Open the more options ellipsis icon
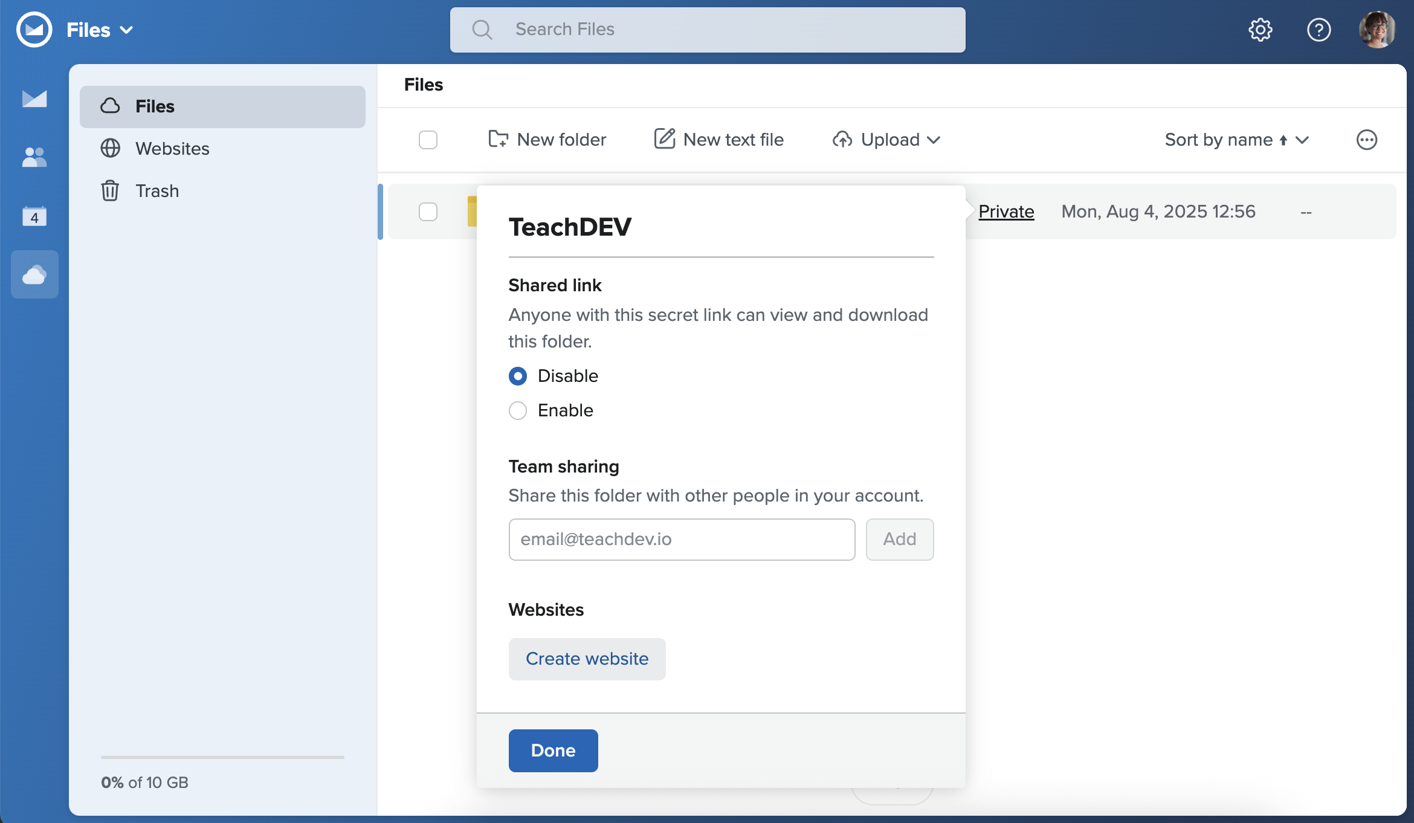1414x823 pixels. [x=1366, y=140]
